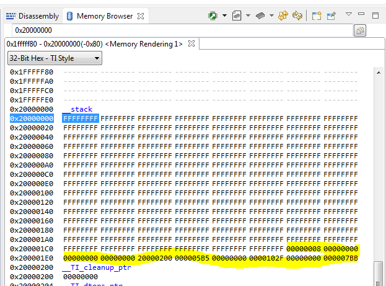Toggle Continuous Refresh icon

click(297, 16)
